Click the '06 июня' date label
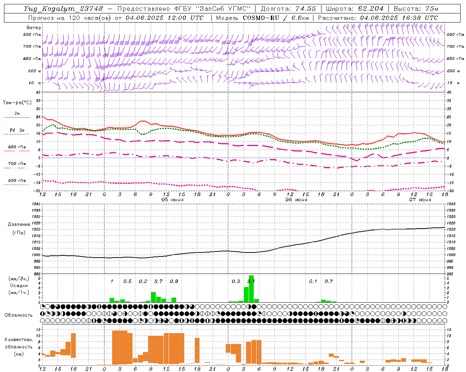This screenshot has width=466, height=372. (296, 200)
